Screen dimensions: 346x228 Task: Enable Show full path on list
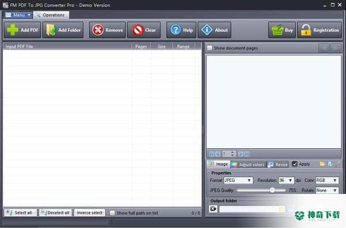[x=112, y=213]
